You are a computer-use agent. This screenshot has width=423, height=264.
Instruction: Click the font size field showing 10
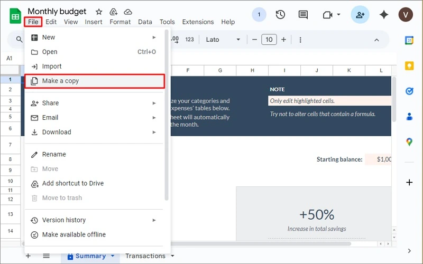[269, 40]
